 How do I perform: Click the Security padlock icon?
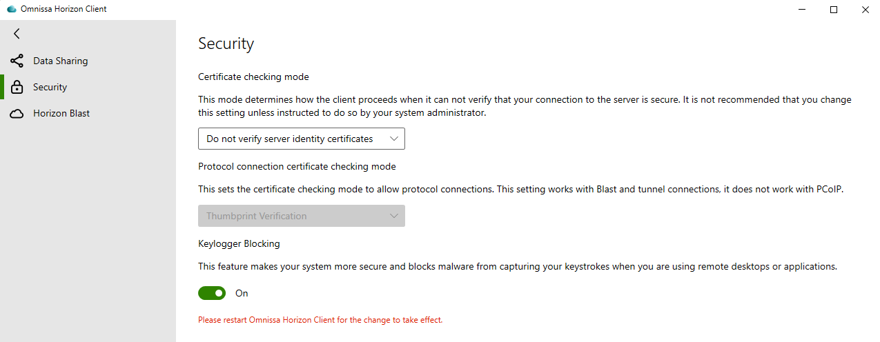tap(17, 87)
